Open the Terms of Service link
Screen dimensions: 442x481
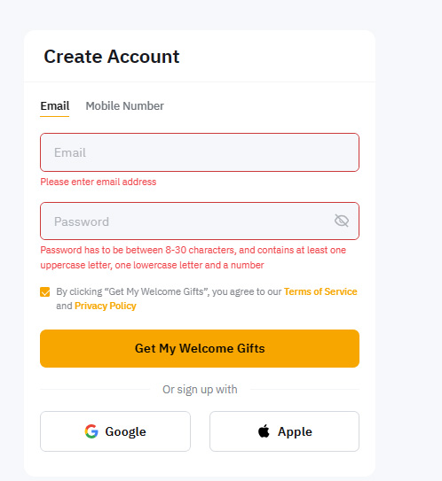[320, 291]
